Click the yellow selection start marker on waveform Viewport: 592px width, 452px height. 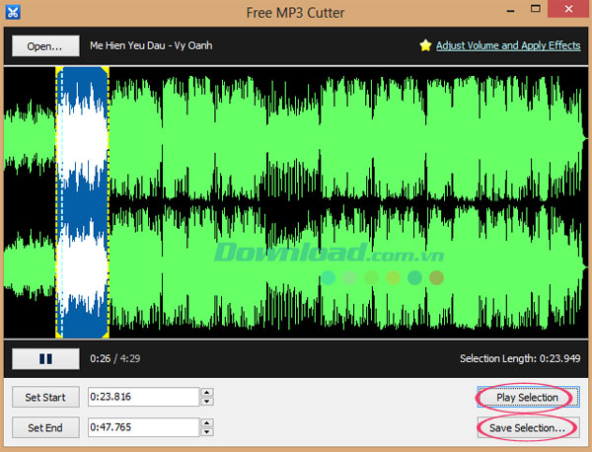(x=58, y=202)
